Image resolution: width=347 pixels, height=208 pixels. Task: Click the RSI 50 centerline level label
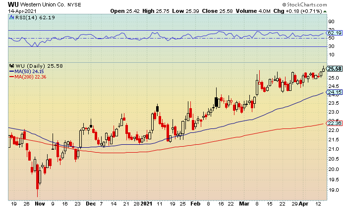click(331, 38)
